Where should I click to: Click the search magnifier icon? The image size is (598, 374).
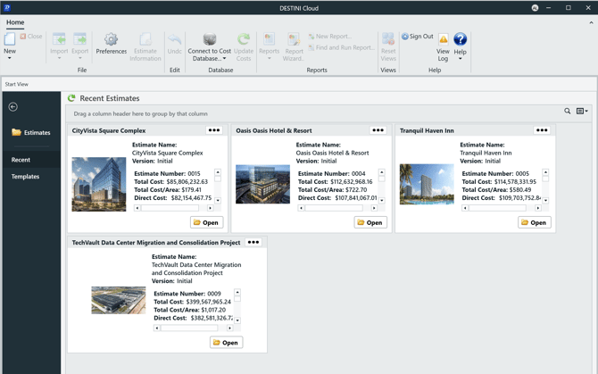tap(567, 112)
